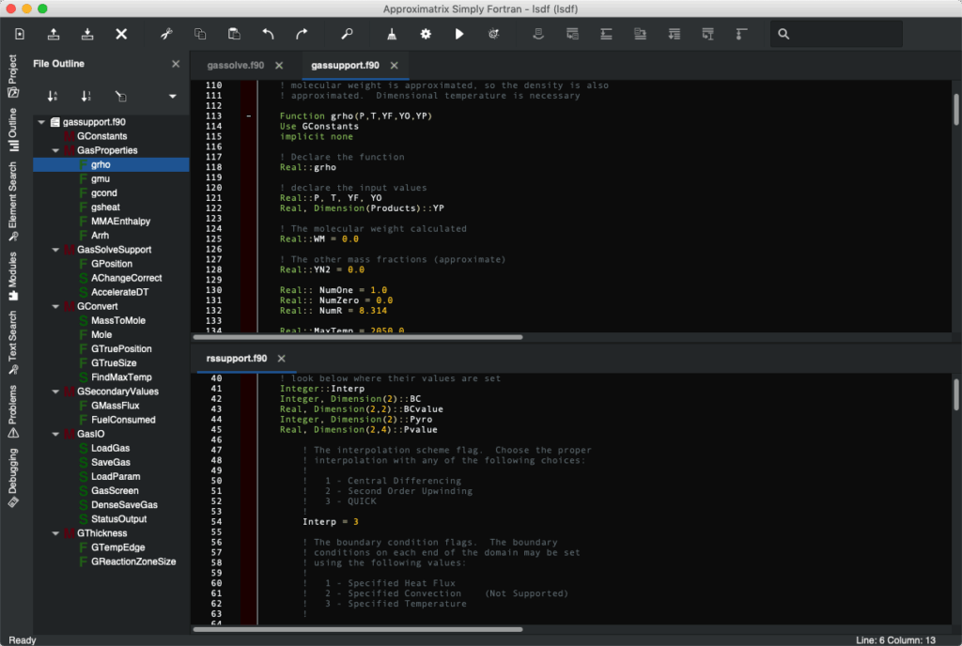962x646 pixels.
Task: Undo the last edit
Action: 268,35
